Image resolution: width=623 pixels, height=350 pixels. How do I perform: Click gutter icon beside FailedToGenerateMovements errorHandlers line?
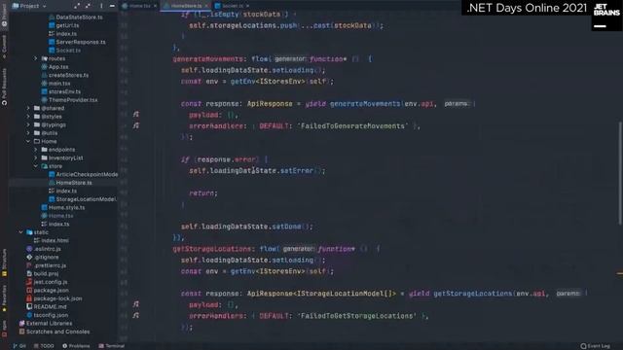136,125
